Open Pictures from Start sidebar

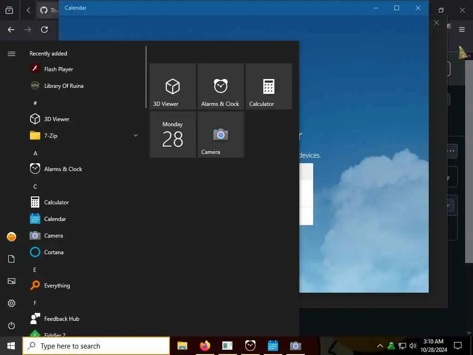12,281
